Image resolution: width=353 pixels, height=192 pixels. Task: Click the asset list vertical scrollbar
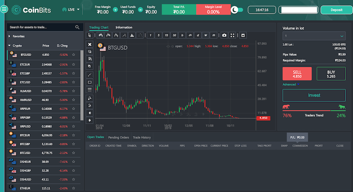pos(82,85)
